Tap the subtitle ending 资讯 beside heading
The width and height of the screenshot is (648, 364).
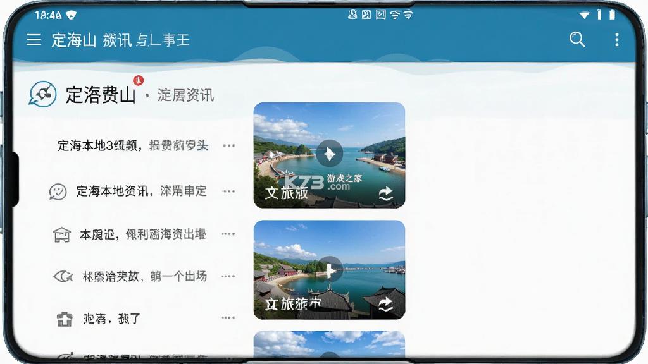coord(185,95)
